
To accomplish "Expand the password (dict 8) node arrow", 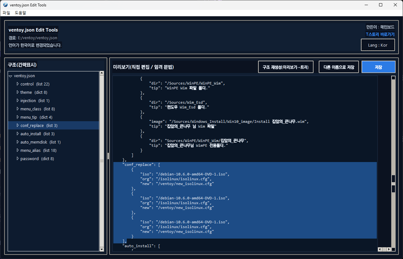I will click(x=18, y=159).
